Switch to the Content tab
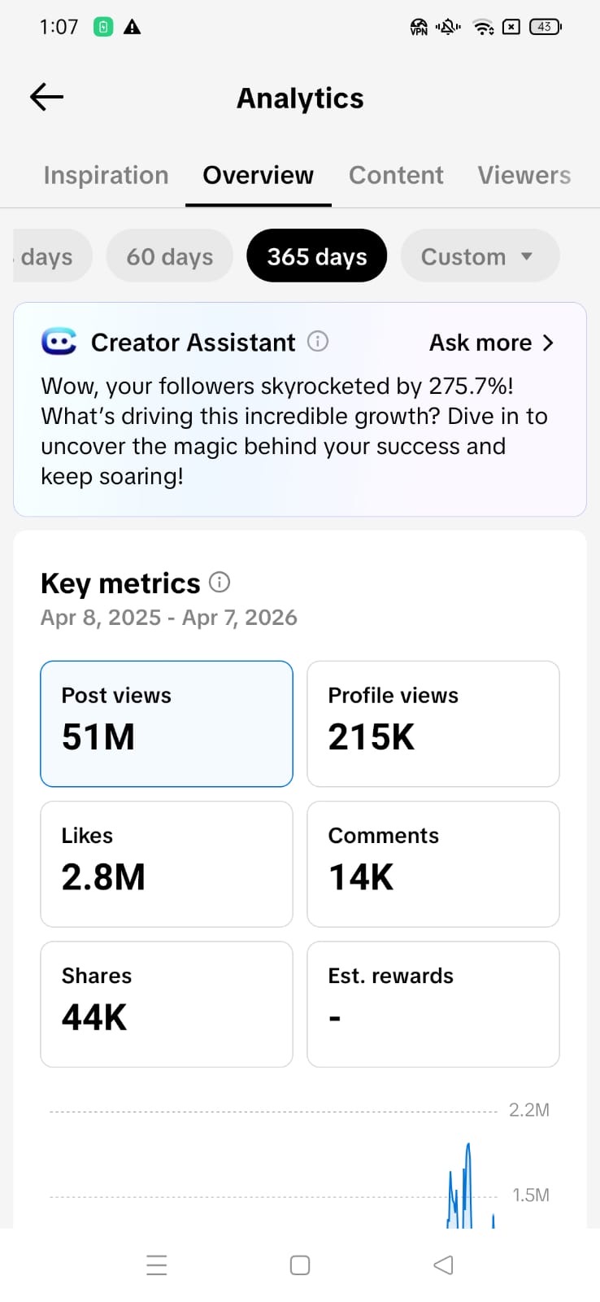The width and height of the screenshot is (600, 1302). tap(396, 175)
